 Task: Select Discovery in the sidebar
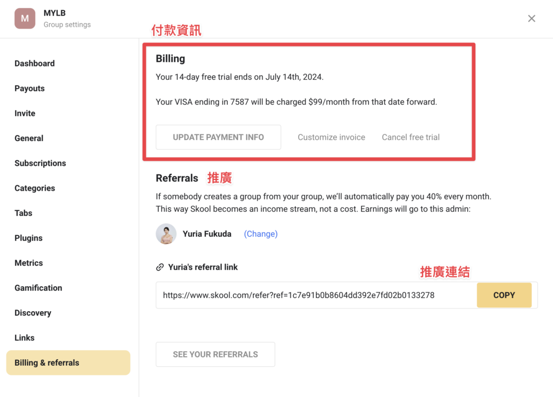pyautogui.click(x=33, y=313)
